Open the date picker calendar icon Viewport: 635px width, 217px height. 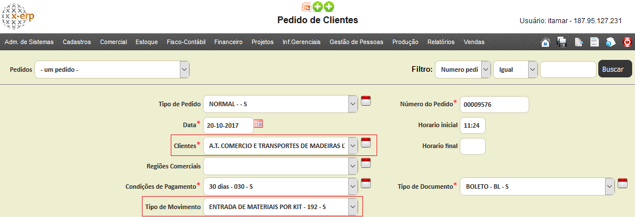[x=258, y=124]
